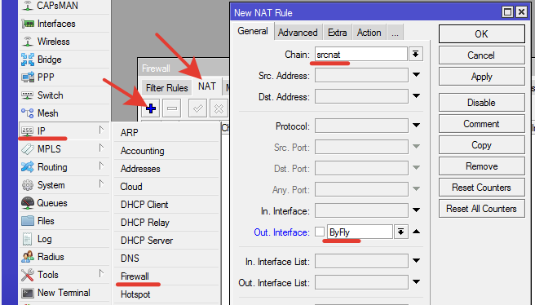Toggle the Out. Interface negate checkbox

pyautogui.click(x=320, y=232)
